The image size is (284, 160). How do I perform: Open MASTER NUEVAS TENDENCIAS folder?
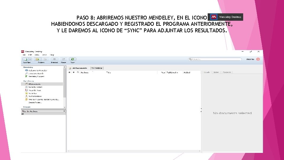[44, 100]
